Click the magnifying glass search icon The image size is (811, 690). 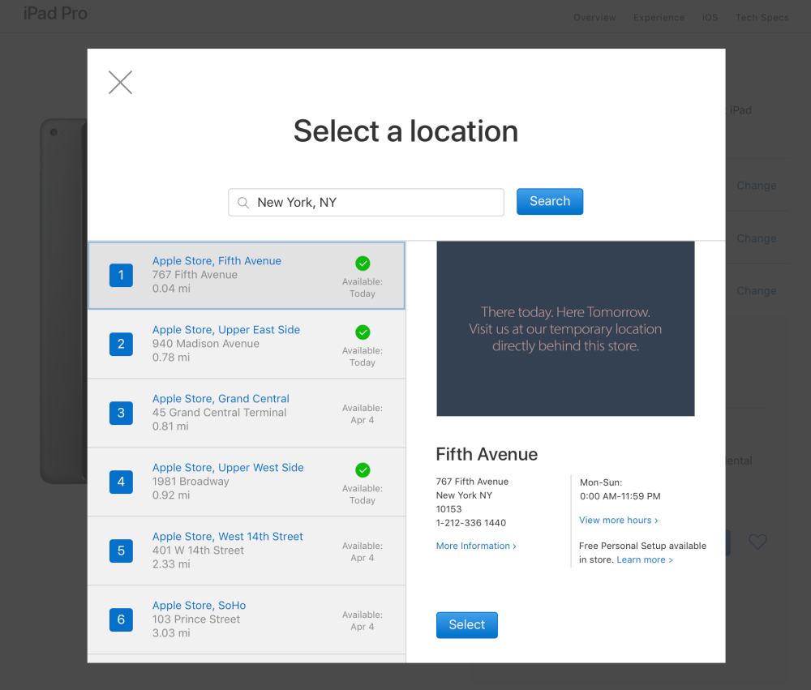point(243,203)
